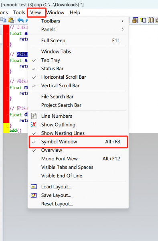Click the Load Layout icon
Image resolution: width=158 pixels, height=241 pixels.
(x=34, y=187)
